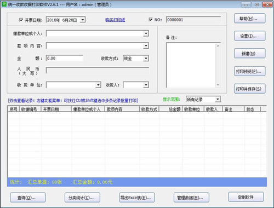Image resolution: width=274 pixels, height=208 pixels.
Task: Export data with 导出Excel表(E) button
Action: [x=137, y=198]
